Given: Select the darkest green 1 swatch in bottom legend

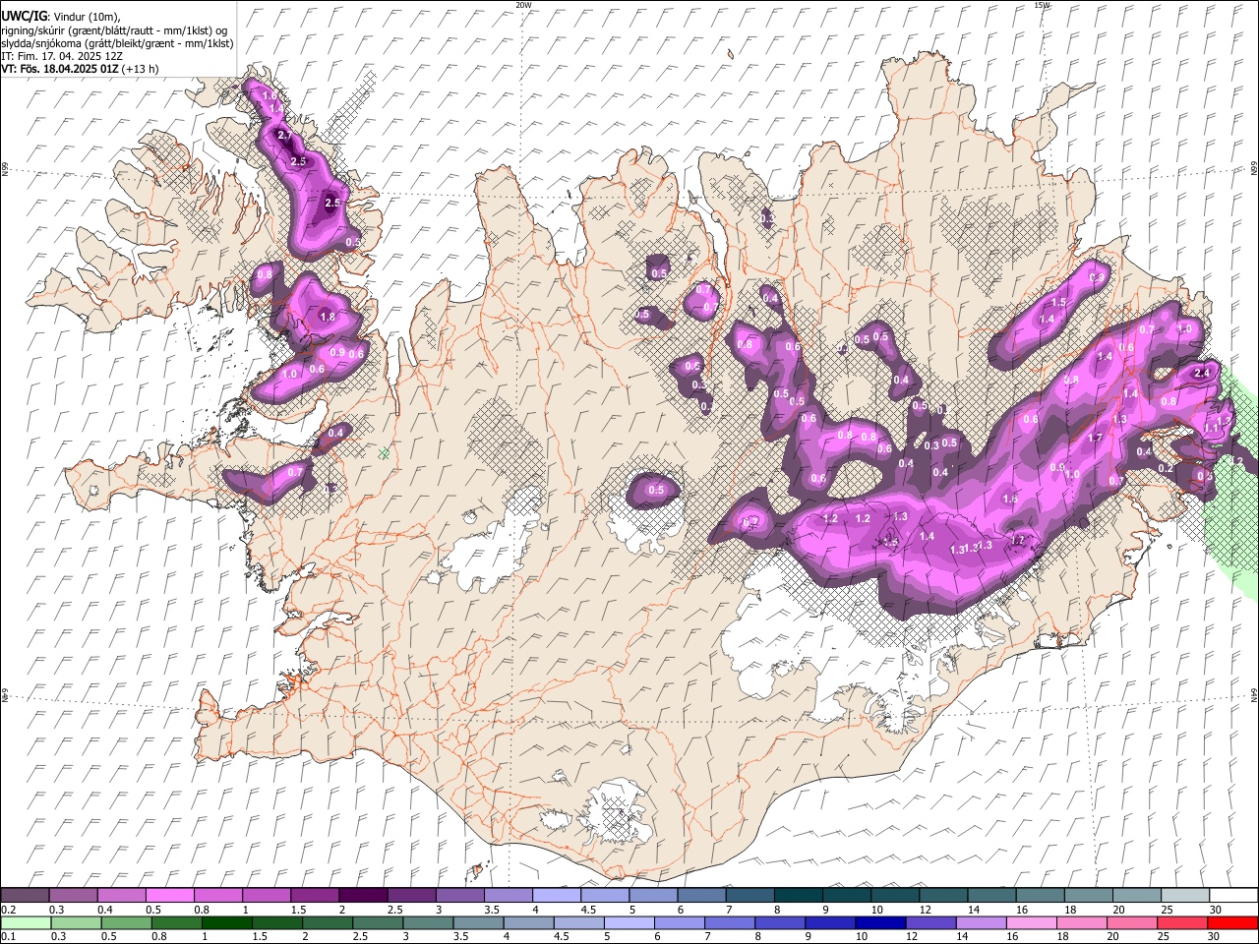Looking at the screenshot, I should pyautogui.click(x=226, y=923).
